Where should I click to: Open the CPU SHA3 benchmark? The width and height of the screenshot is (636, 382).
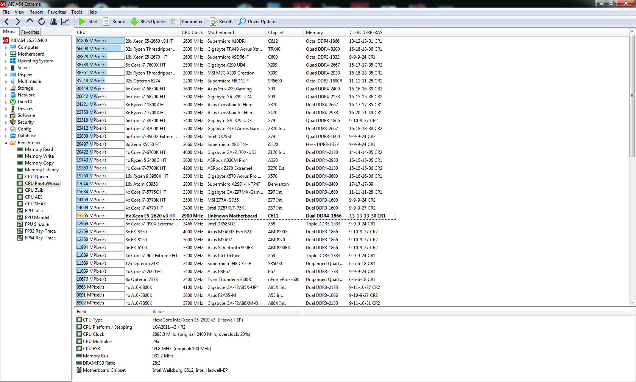[35, 204]
